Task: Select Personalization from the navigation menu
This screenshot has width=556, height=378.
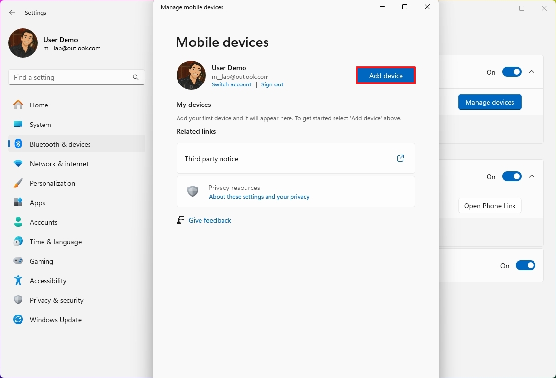Action: [x=52, y=183]
